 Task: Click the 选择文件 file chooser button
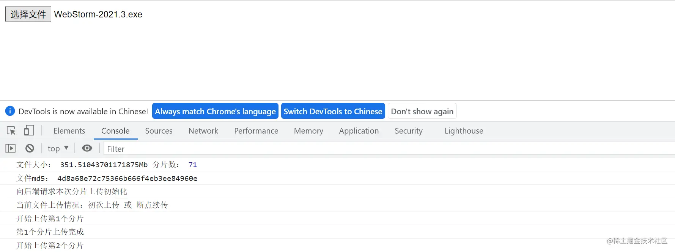coord(28,14)
